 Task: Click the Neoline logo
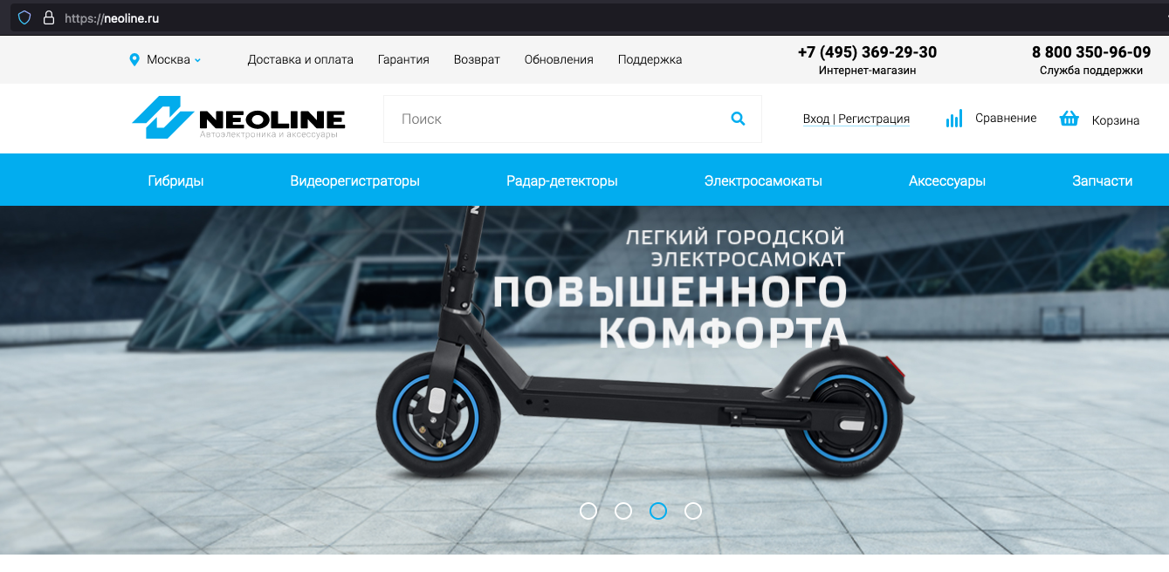238,118
